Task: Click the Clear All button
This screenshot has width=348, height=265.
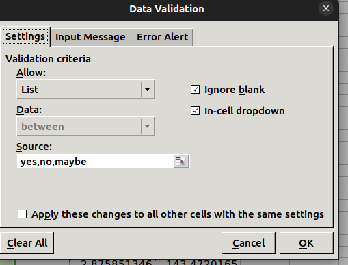Action: click(27, 243)
